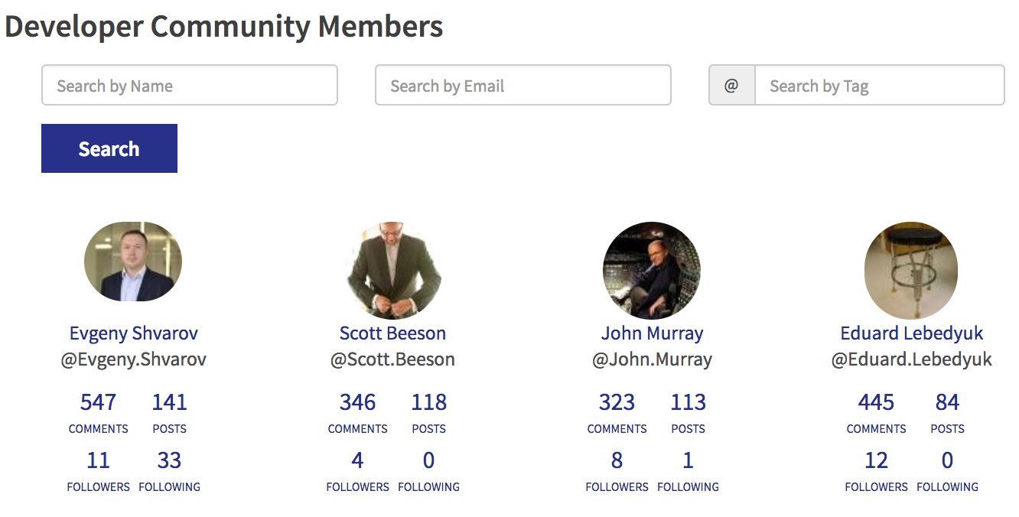The image size is (1019, 517).
Task: Open Evgeny Shvarov's profile photo
Action: [x=133, y=262]
